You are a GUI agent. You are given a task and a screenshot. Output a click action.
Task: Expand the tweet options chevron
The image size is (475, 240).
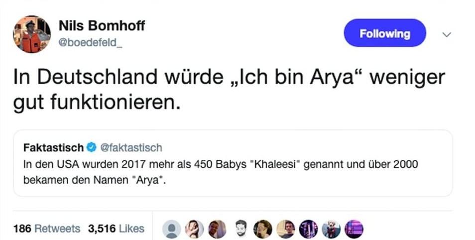(447, 34)
